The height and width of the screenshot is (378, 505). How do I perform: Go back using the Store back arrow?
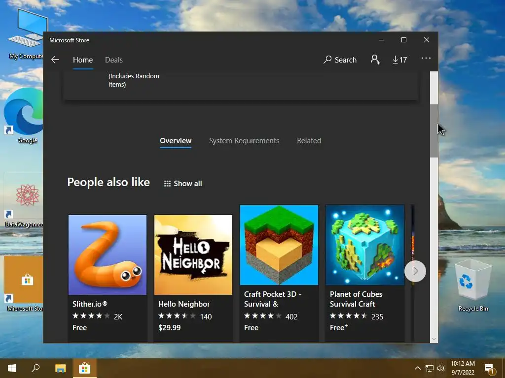pyautogui.click(x=55, y=60)
